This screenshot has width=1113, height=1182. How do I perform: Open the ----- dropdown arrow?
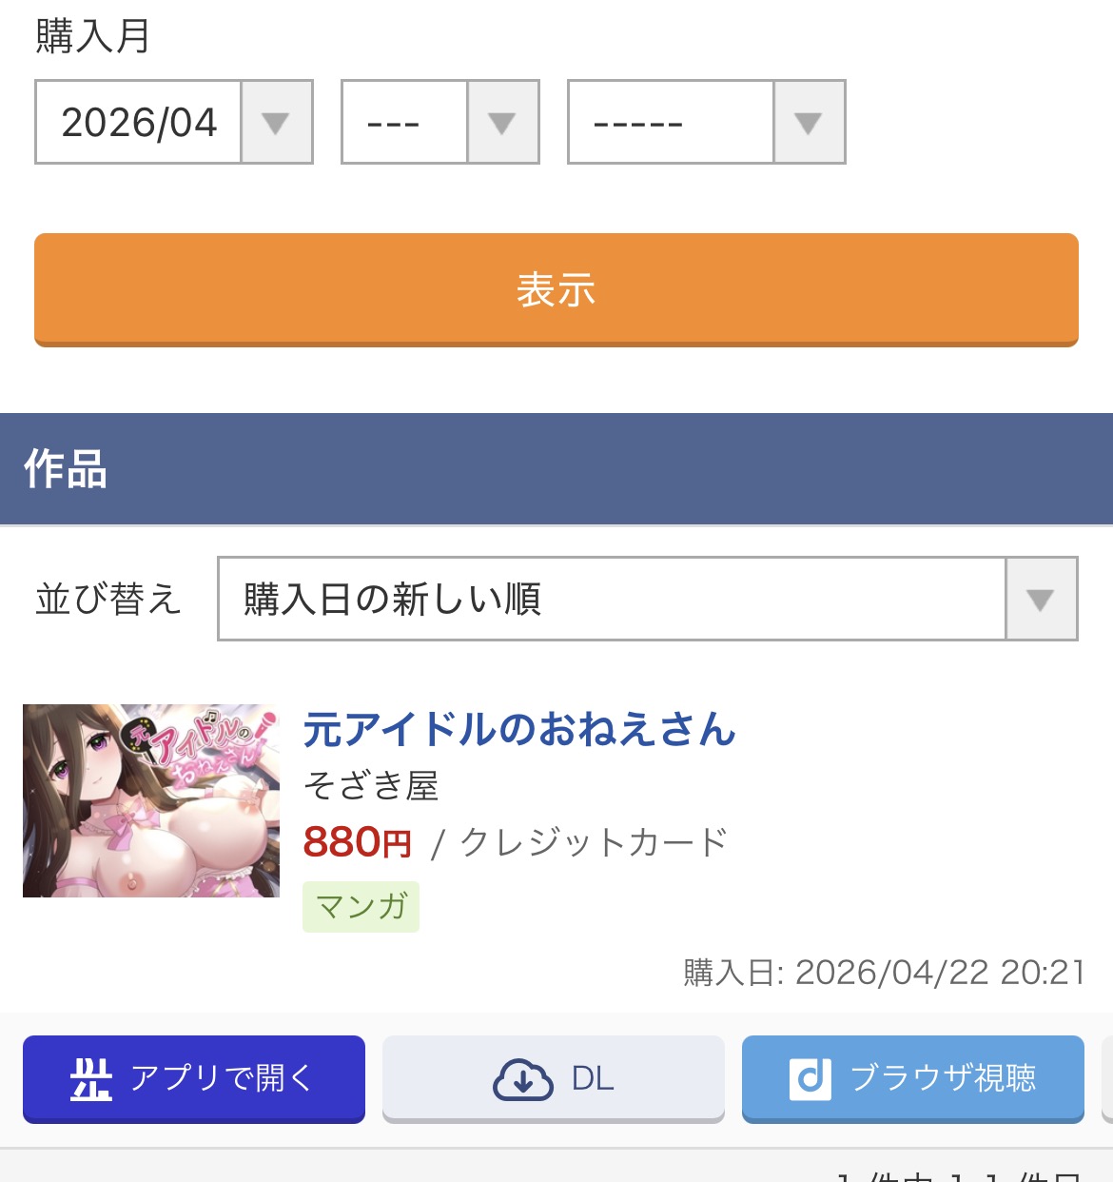809,122
